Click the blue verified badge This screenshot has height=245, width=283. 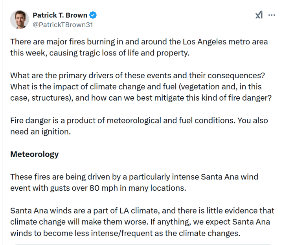pyautogui.click(x=93, y=15)
